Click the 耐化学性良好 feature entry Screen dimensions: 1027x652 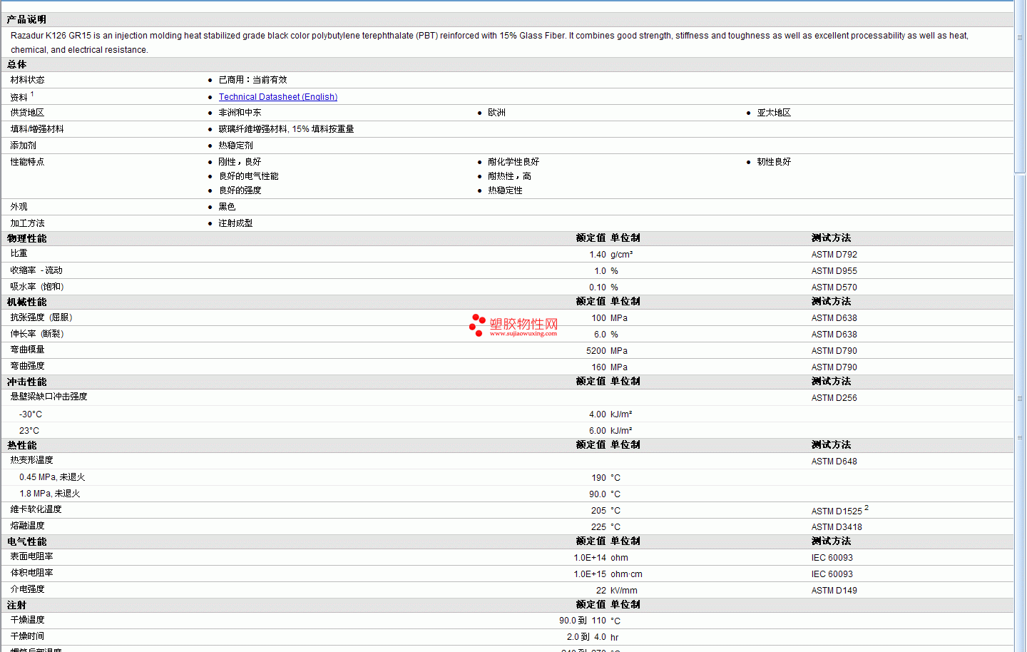coord(513,162)
